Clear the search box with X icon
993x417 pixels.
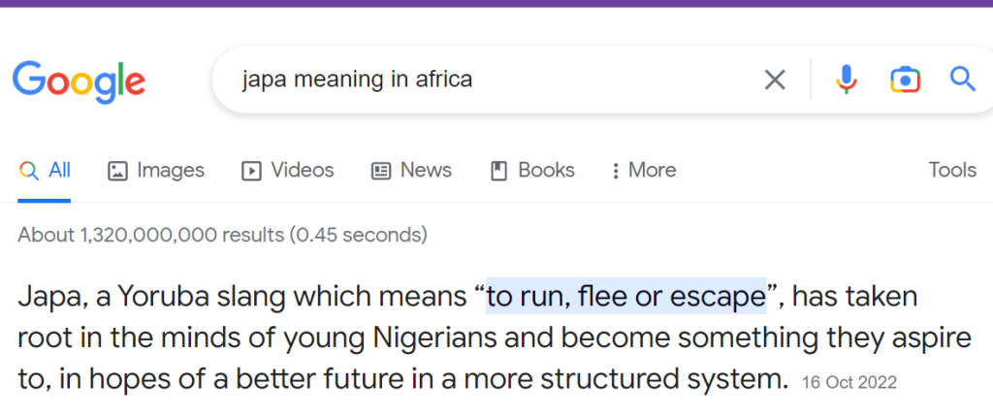click(x=775, y=80)
